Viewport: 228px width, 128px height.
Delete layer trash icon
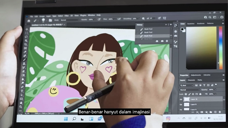[220, 112]
